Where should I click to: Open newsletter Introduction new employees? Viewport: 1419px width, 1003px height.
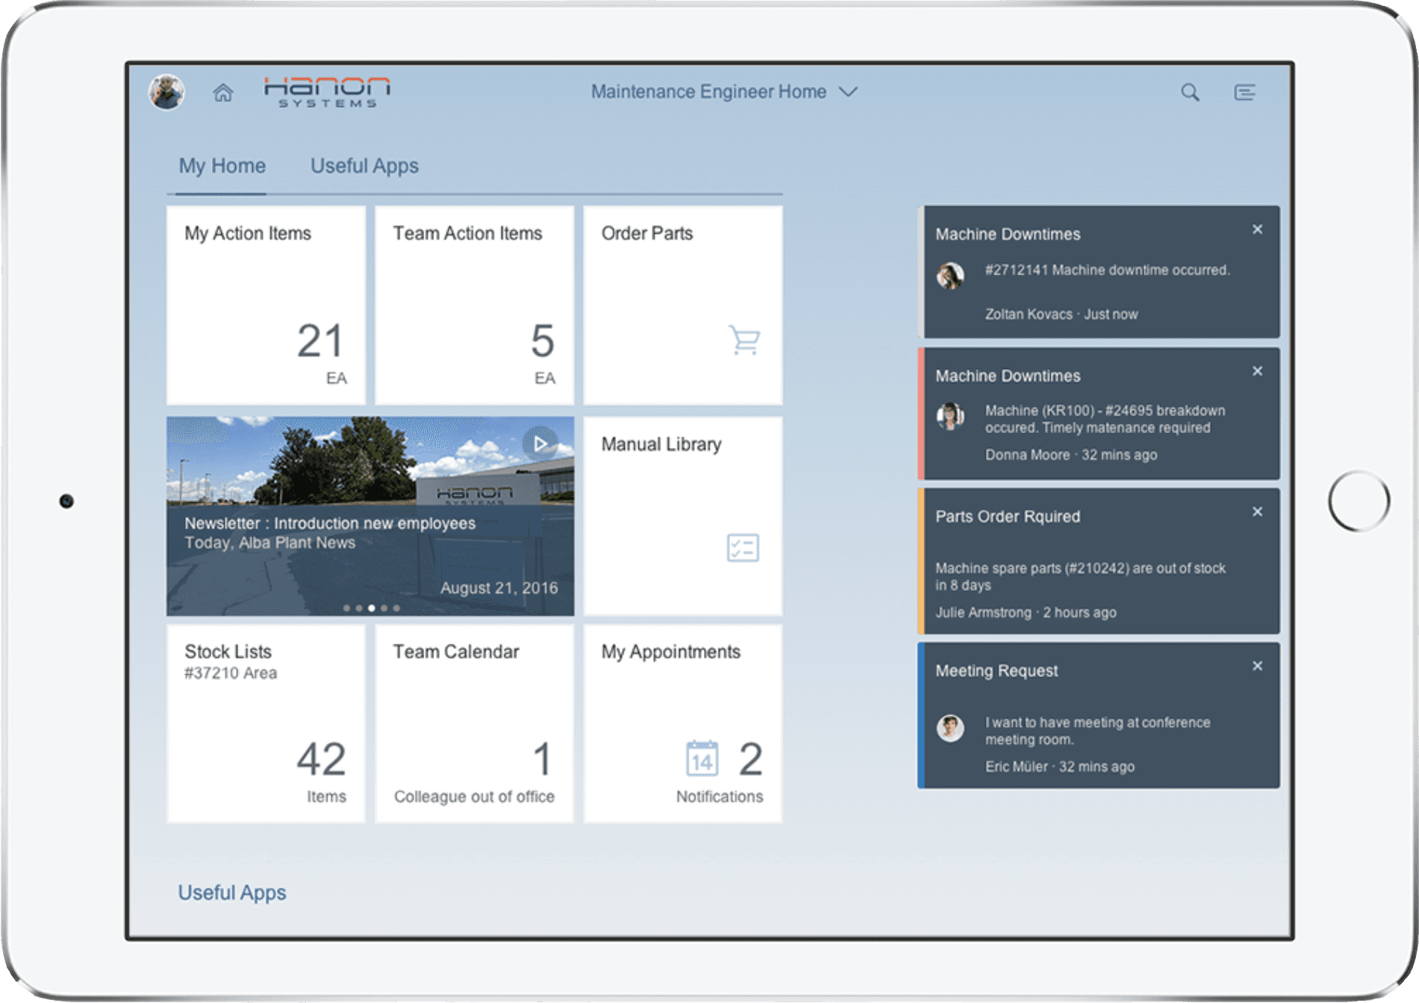pos(330,523)
